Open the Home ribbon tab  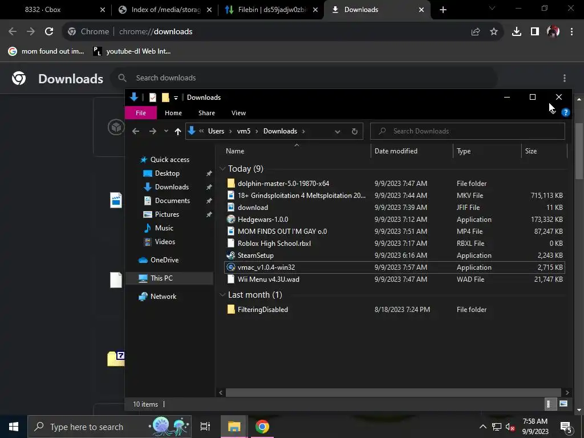[173, 113]
